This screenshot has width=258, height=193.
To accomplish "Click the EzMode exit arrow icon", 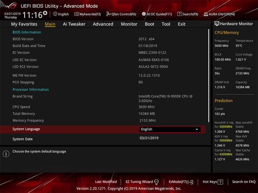I will tap(190, 182).
